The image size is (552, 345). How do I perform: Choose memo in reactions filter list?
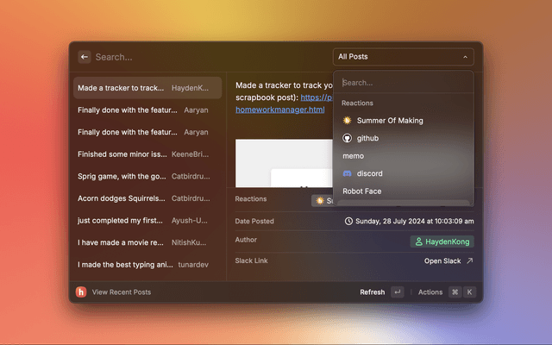click(x=354, y=156)
